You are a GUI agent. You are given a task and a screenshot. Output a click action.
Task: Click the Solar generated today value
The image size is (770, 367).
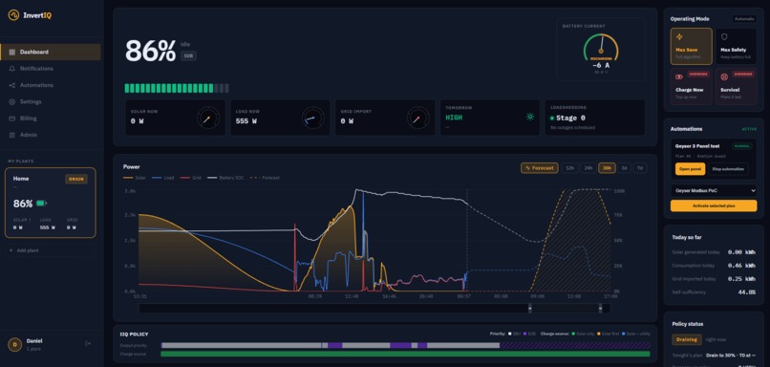pyautogui.click(x=742, y=252)
